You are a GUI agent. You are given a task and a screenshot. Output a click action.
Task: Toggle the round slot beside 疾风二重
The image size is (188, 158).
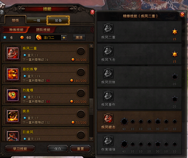pyautogui.click(x=81, y=52)
